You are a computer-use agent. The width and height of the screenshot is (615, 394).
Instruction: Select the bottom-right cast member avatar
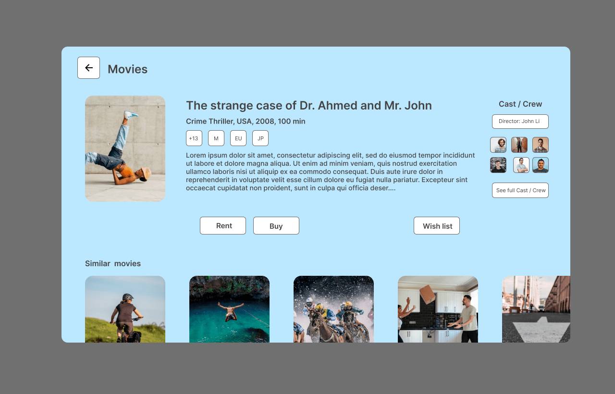[541, 165]
